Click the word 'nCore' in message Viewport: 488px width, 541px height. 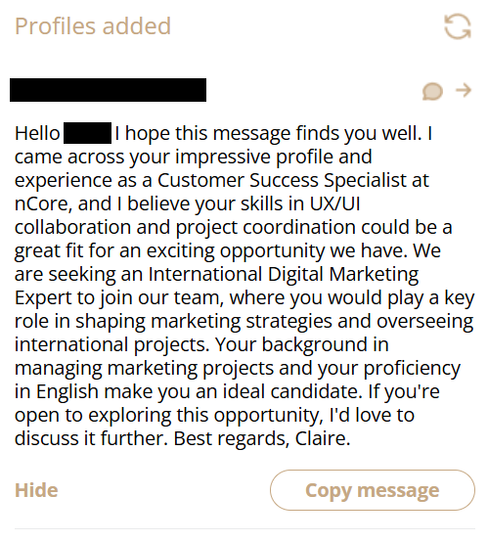(x=43, y=203)
